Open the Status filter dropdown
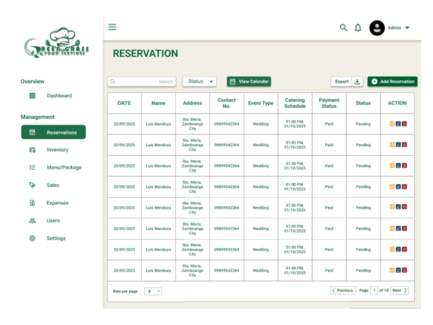 pyautogui.click(x=200, y=81)
